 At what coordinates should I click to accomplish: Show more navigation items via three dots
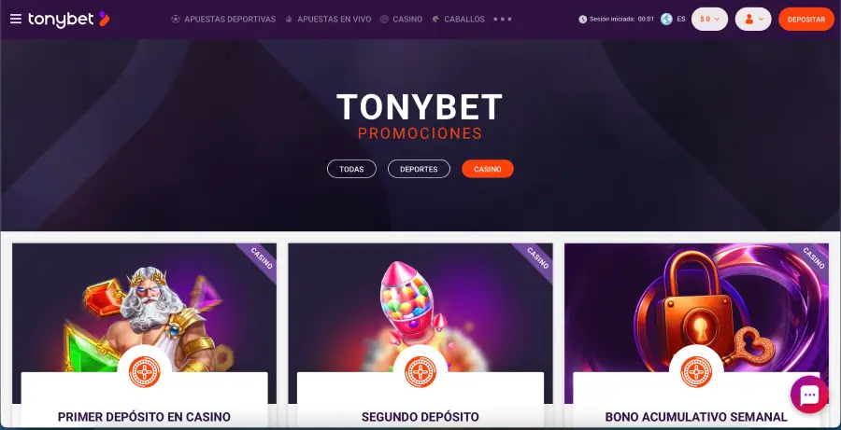click(x=503, y=20)
